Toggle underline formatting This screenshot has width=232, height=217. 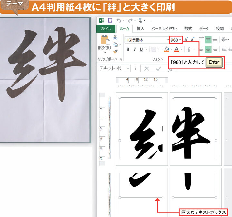click(x=141, y=49)
